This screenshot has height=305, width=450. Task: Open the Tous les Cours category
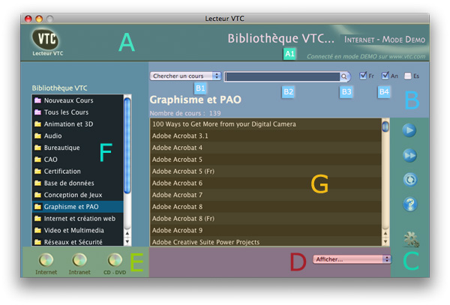click(78, 112)
